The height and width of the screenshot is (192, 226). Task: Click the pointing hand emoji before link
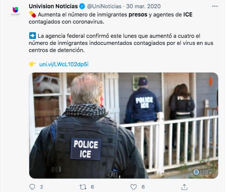point(33,64)
